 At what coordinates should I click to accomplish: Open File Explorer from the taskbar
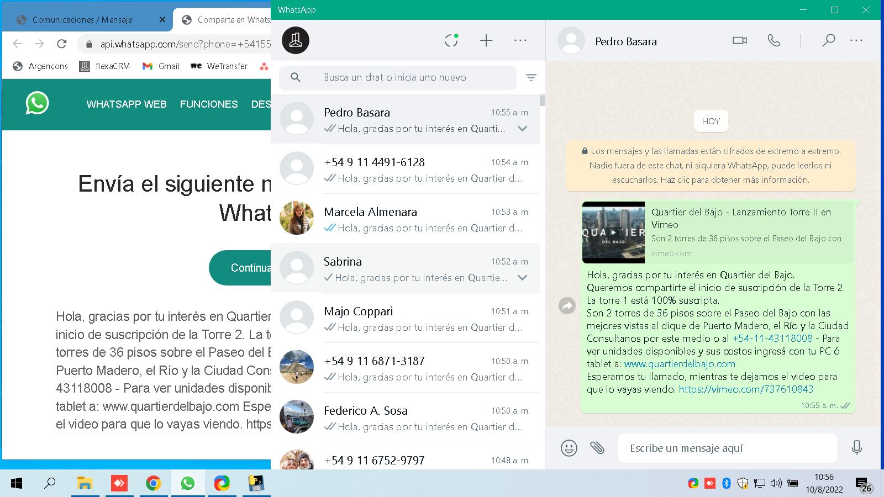click(85, 484)
